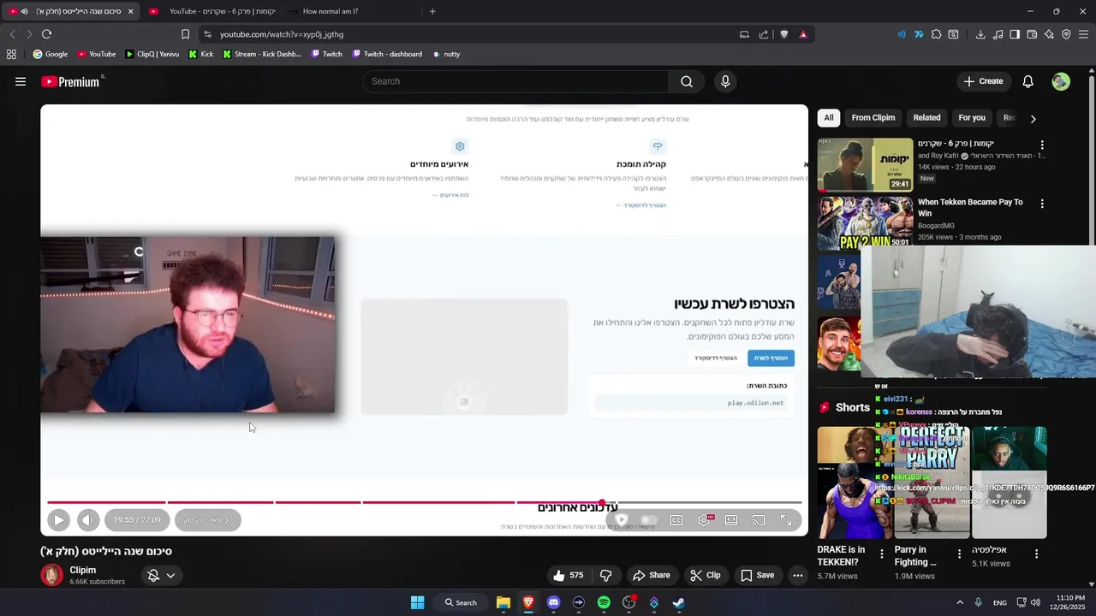Screen dimensions: 1096x616
Task: Dislike the video
Action: coord(606,575)
